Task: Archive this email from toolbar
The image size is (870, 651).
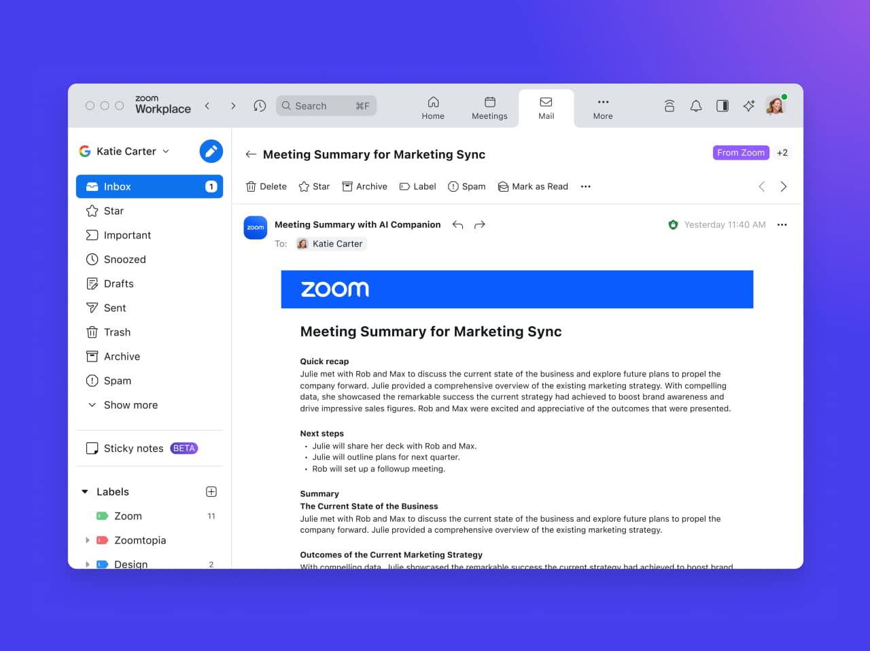Action: tap(364, 187)
